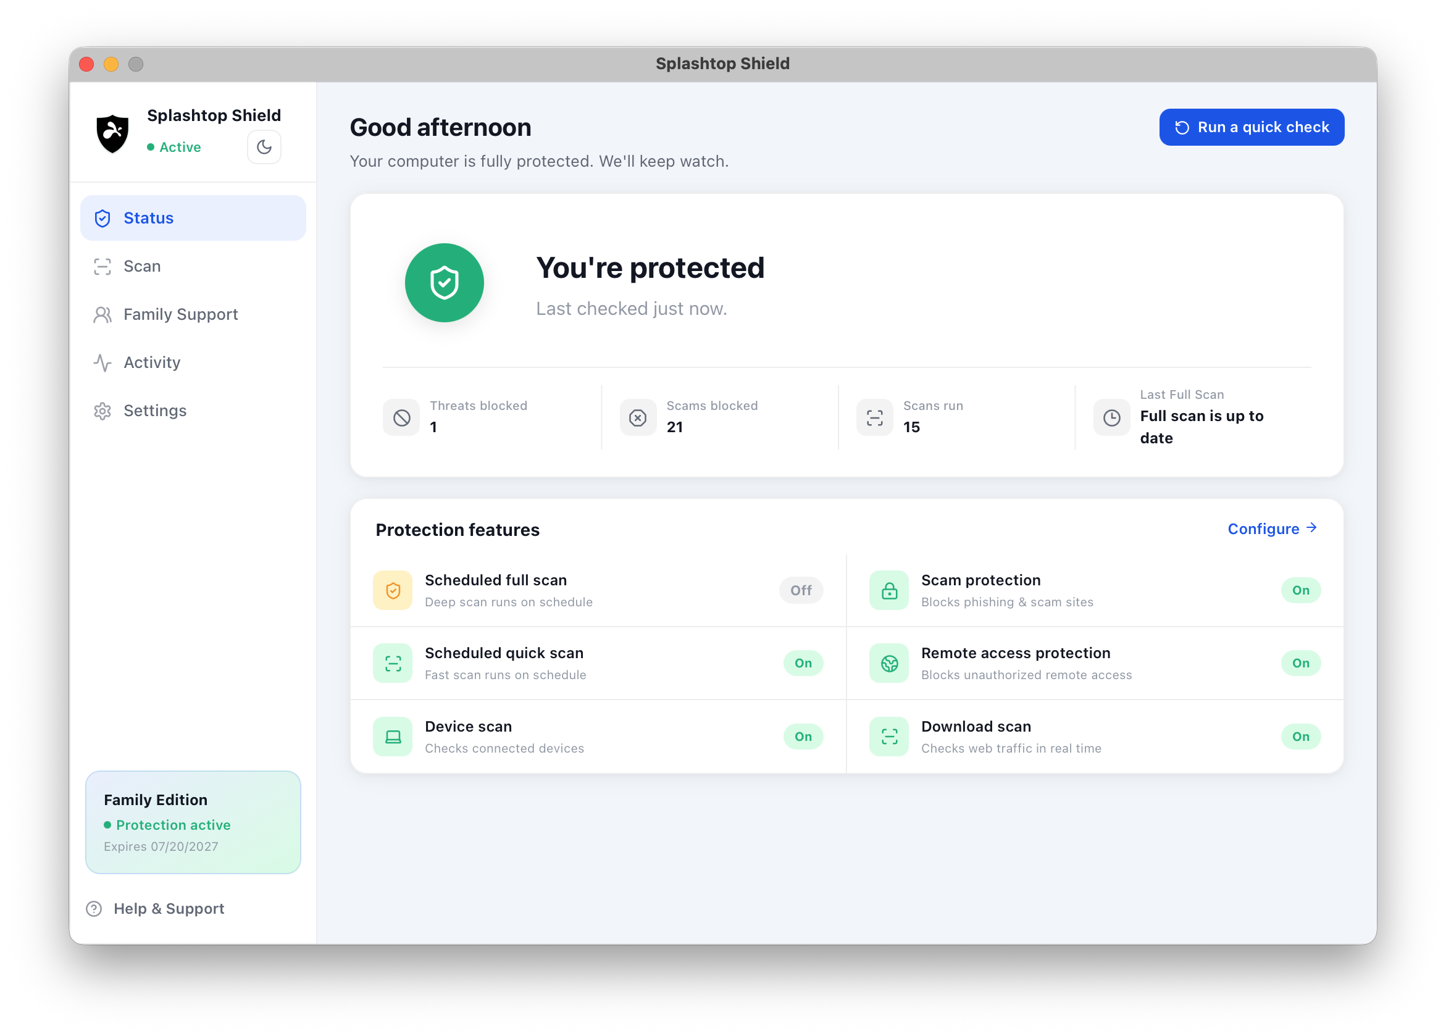Screen dimensions: 1446x1036
Task: Click 'Last checked just now.' text
Action: (x=632, y=309)
